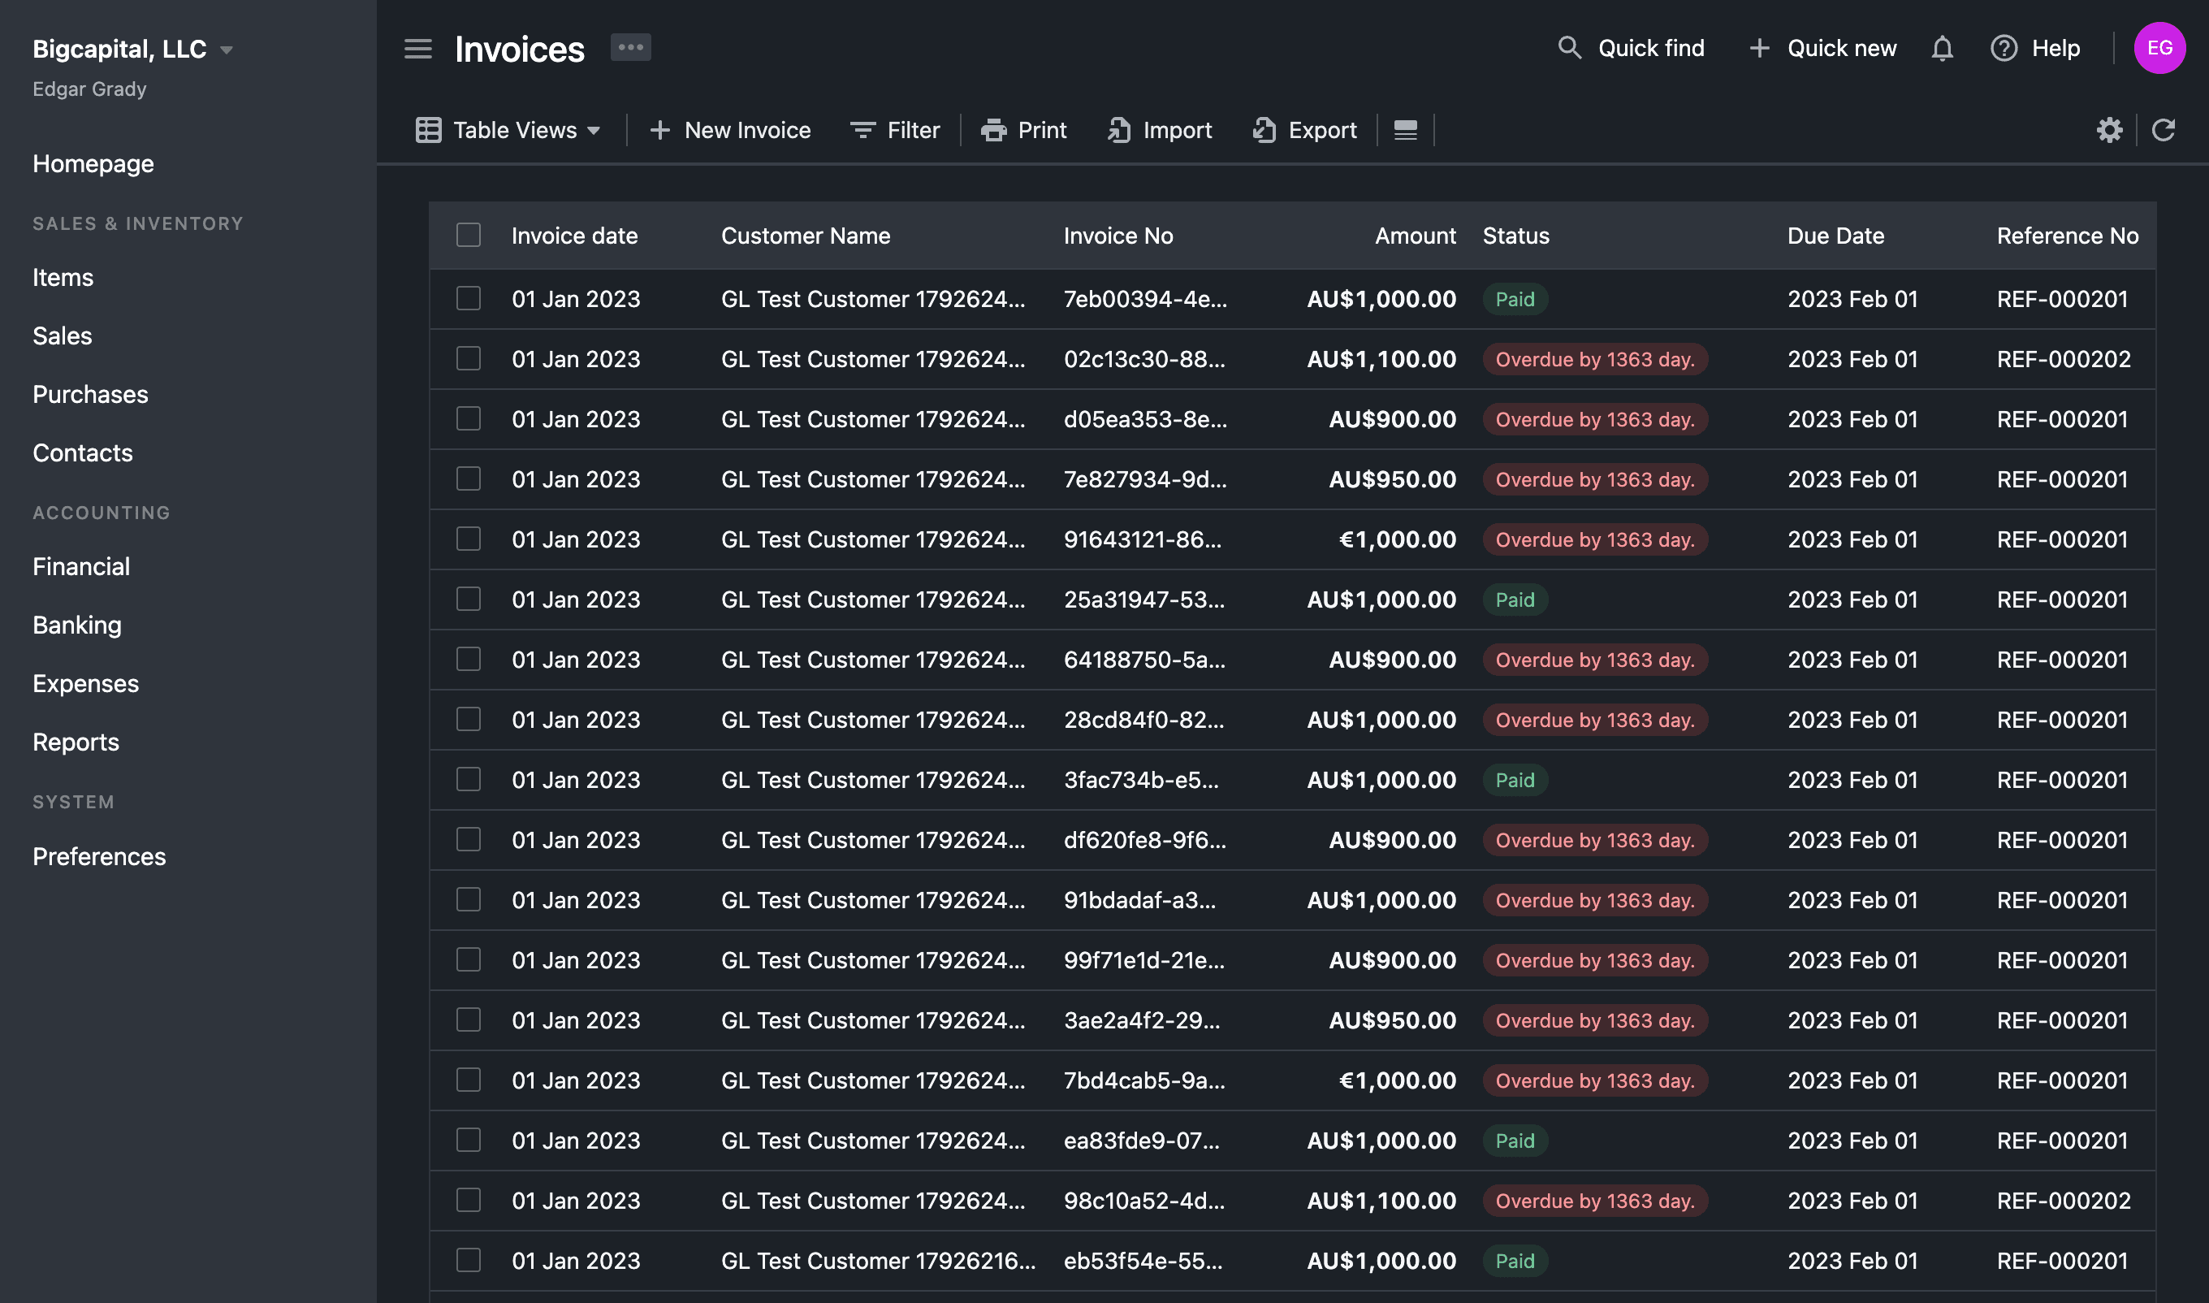This screenshot has width=2209, height=1303.
Task: Click REF-000202 in row 98c10a52-4d...
Action: point(2064,1201)
